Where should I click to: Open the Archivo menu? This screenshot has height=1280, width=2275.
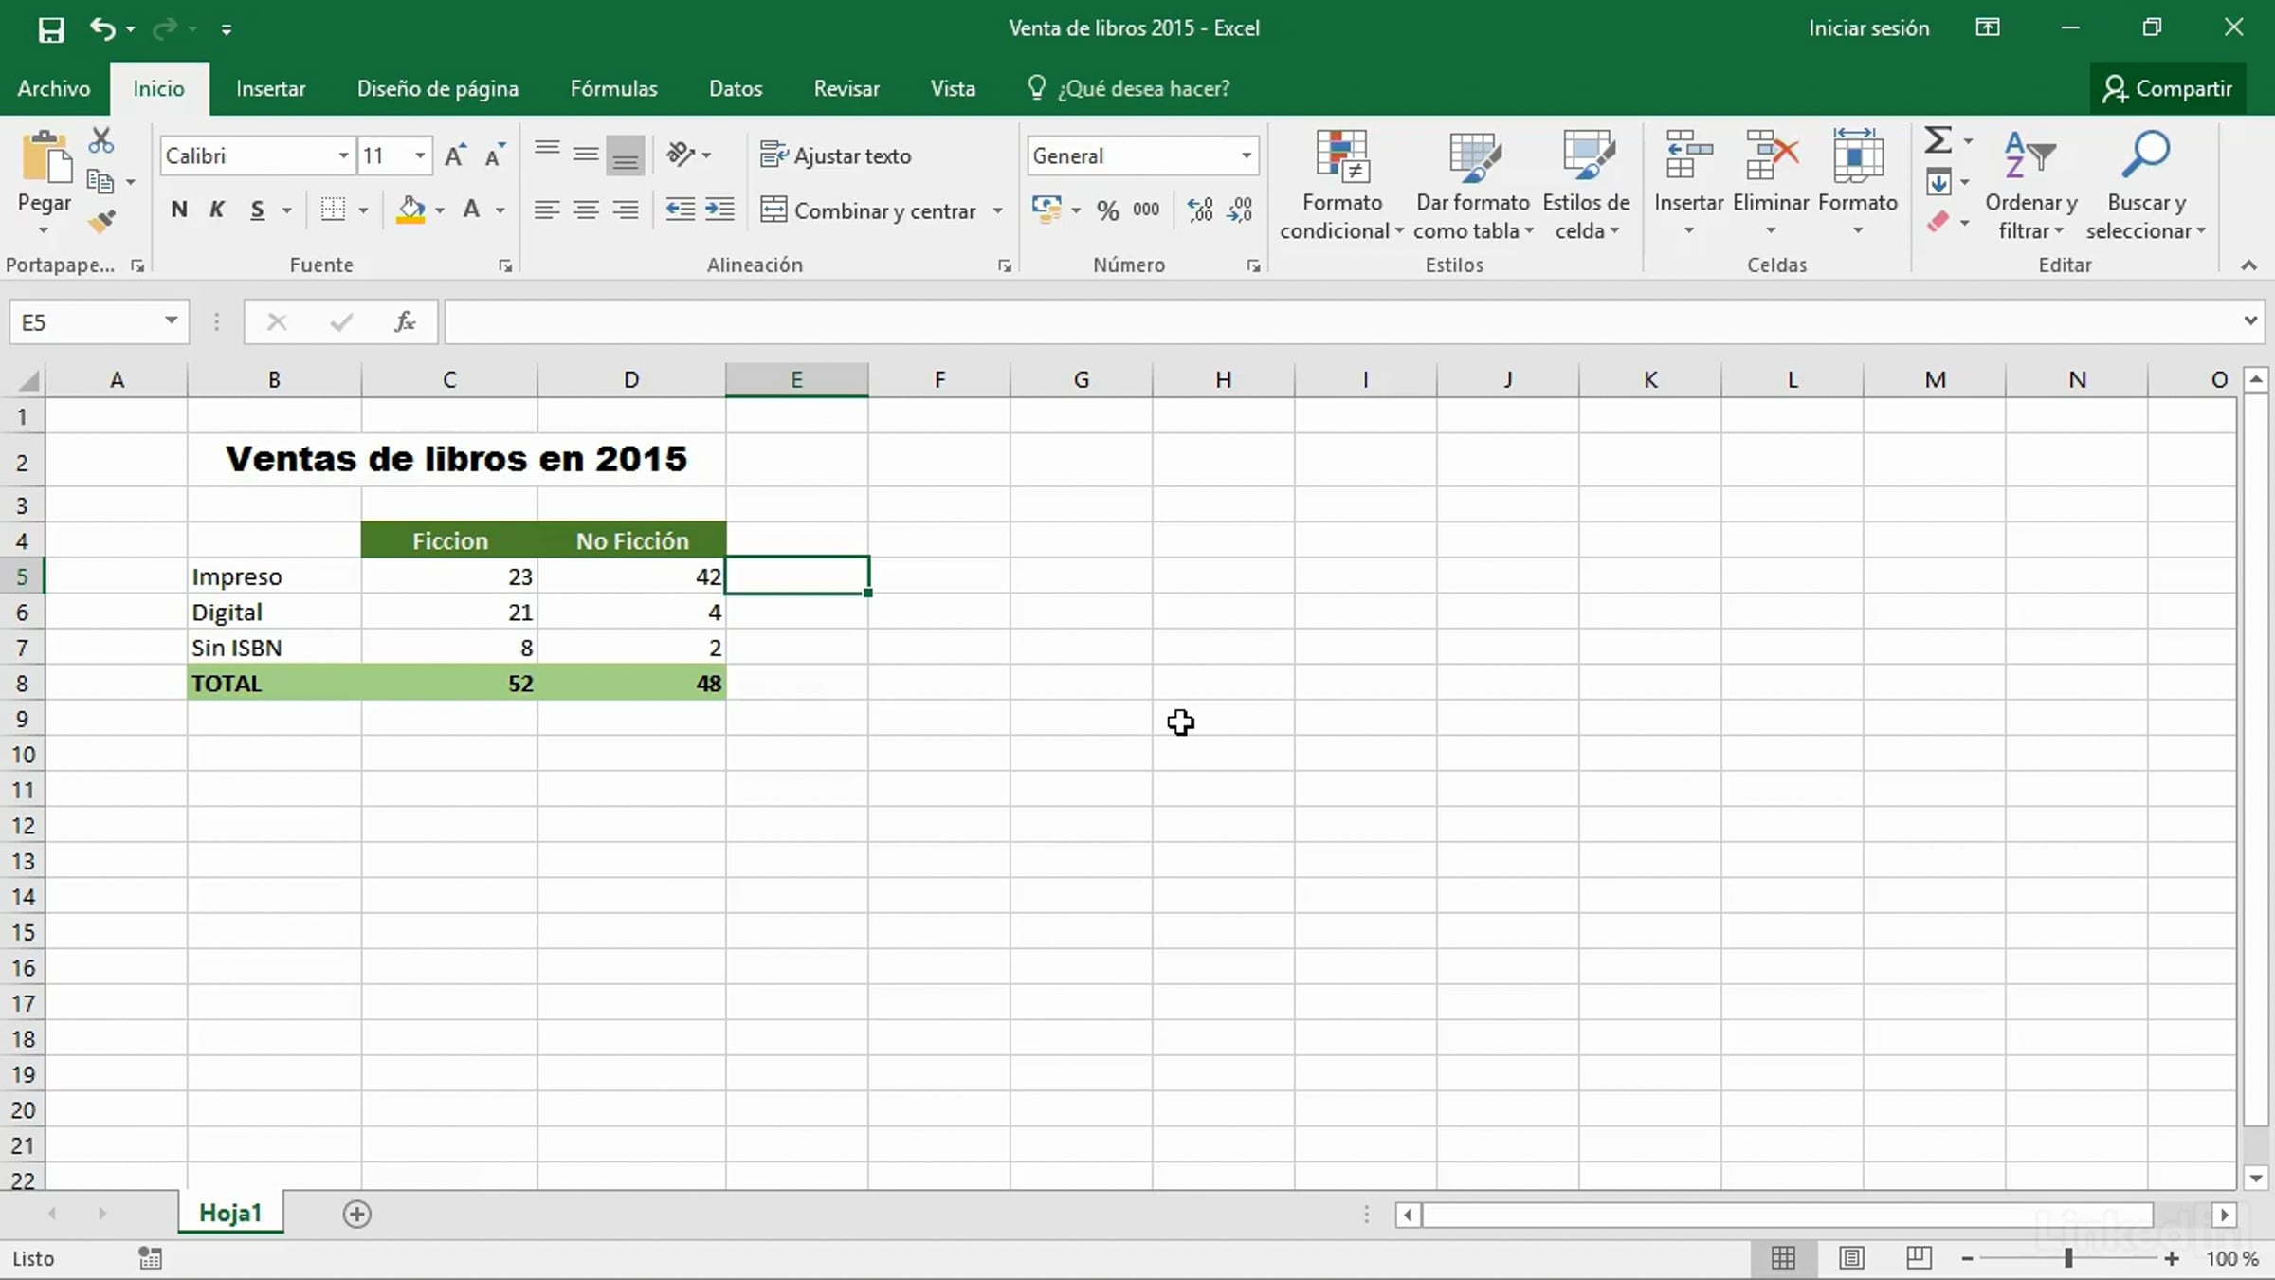pyautogui.click(x=54, y=88)
